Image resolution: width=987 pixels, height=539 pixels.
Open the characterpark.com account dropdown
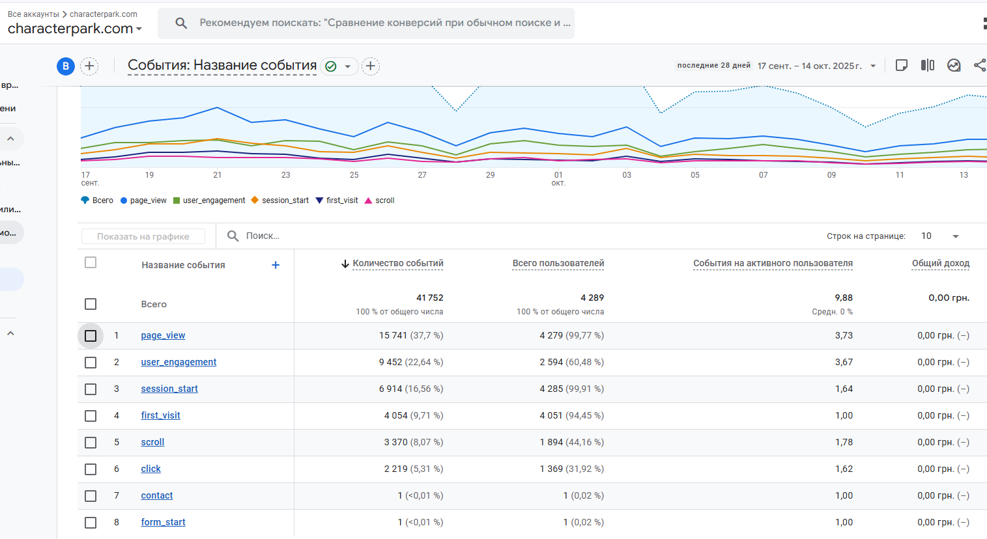75,29
